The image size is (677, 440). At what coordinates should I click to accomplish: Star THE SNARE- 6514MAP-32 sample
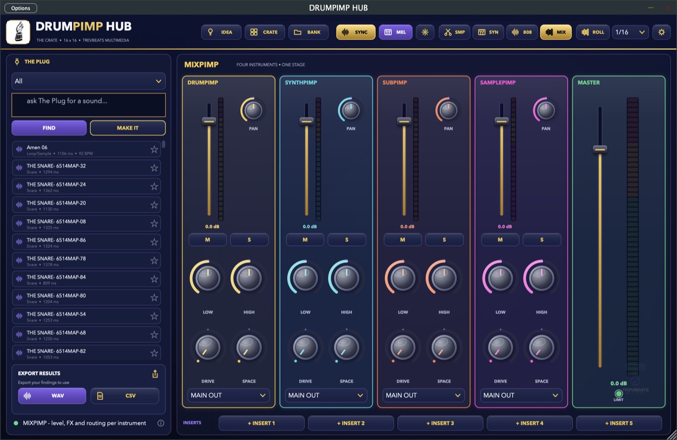pyautogui.click(x=154, y=168)
